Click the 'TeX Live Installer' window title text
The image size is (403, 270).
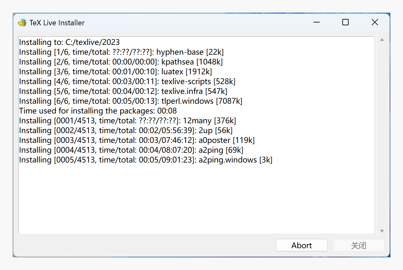coord(57,23)
